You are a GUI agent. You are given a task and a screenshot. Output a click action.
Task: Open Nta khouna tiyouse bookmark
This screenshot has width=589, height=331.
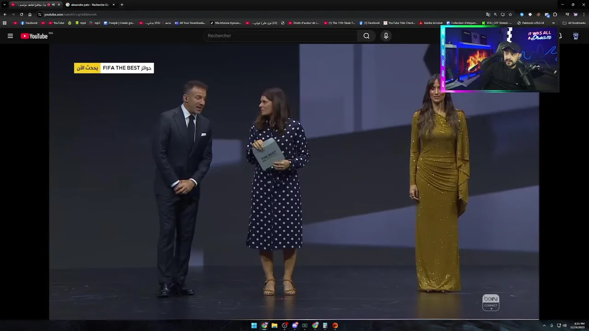[225, 23]
